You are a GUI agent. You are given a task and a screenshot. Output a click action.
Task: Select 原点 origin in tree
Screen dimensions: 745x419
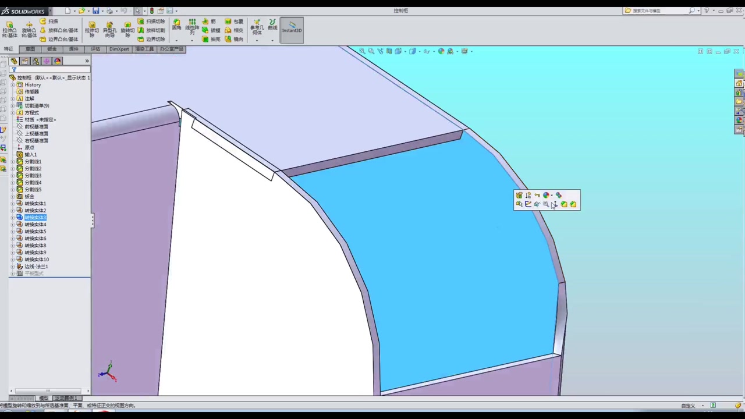29,148
